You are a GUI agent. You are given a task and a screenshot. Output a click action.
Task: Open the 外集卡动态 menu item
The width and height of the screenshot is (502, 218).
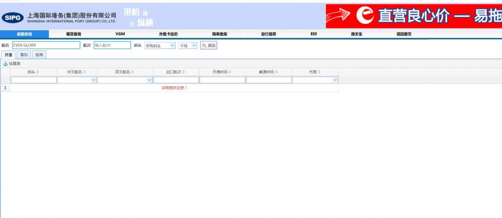[168, 34]
